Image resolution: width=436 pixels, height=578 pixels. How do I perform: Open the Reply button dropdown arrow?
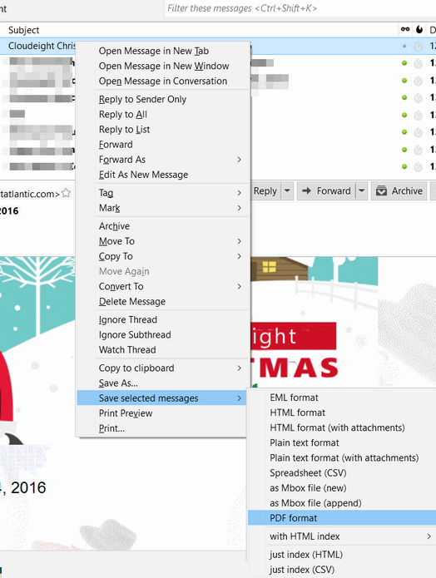click(287, 191)
